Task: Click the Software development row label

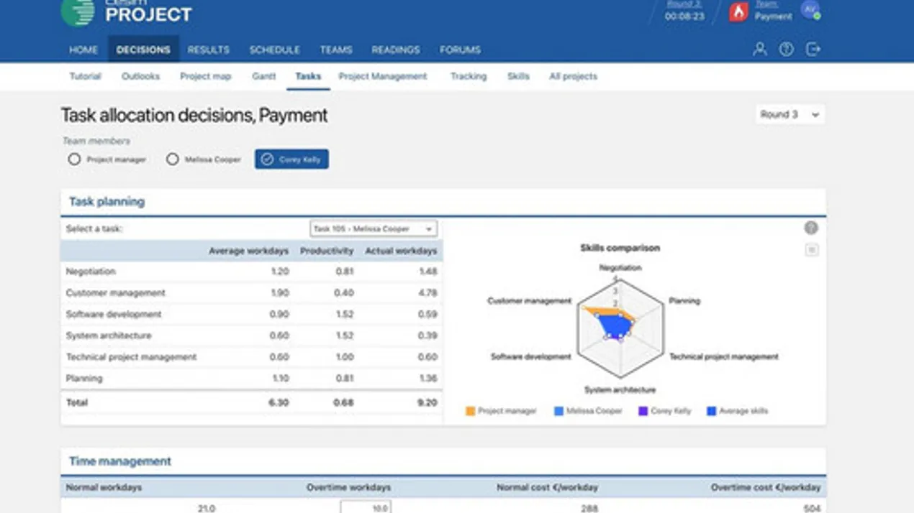Action: 114,315
